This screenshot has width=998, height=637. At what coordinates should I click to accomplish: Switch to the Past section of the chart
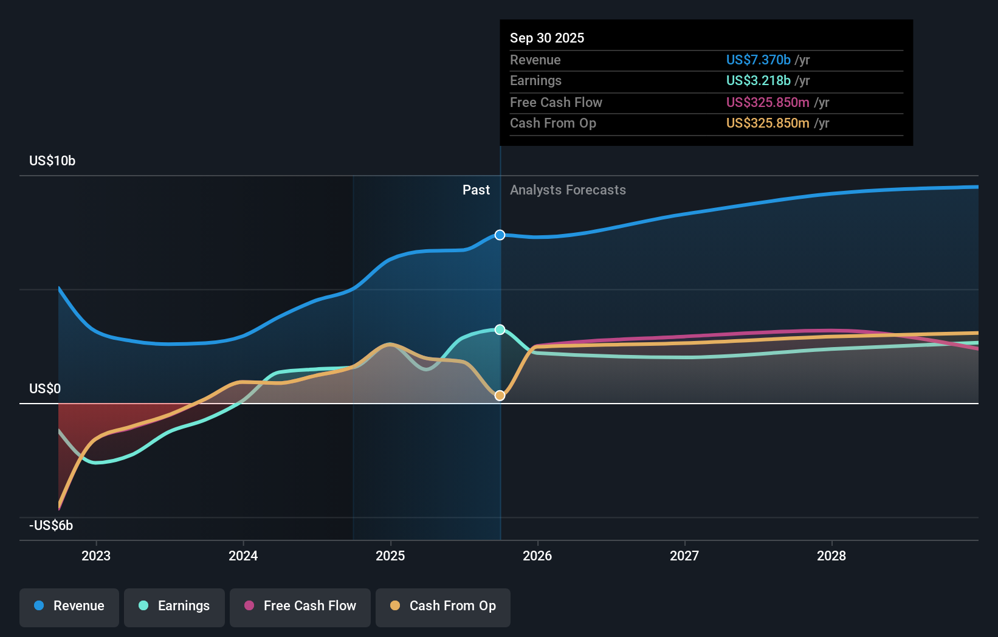click(476, 190)
